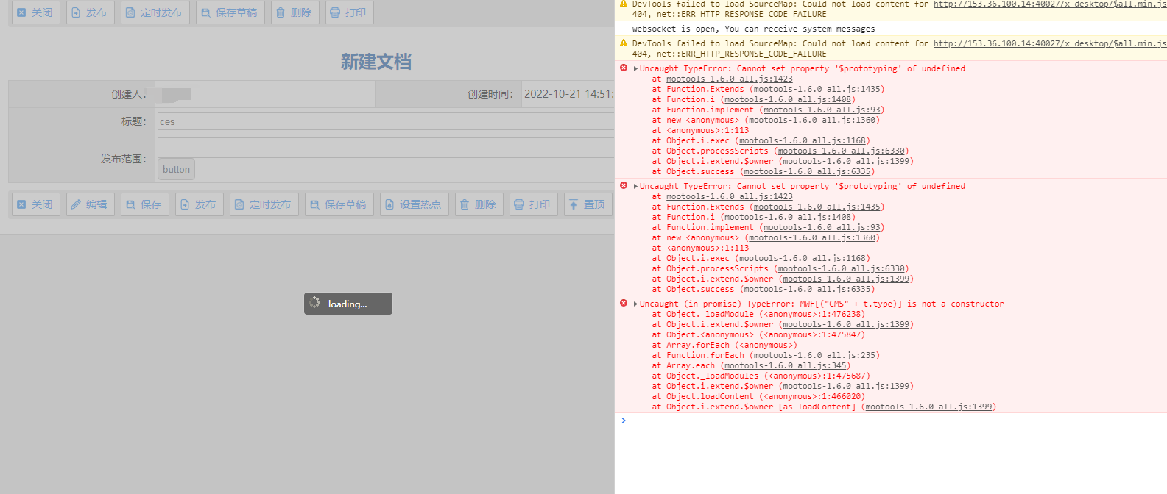Viewport: 1167px width, 494px height.
Task: Click the 置顶 button label
Action: (x=594, y=204)
